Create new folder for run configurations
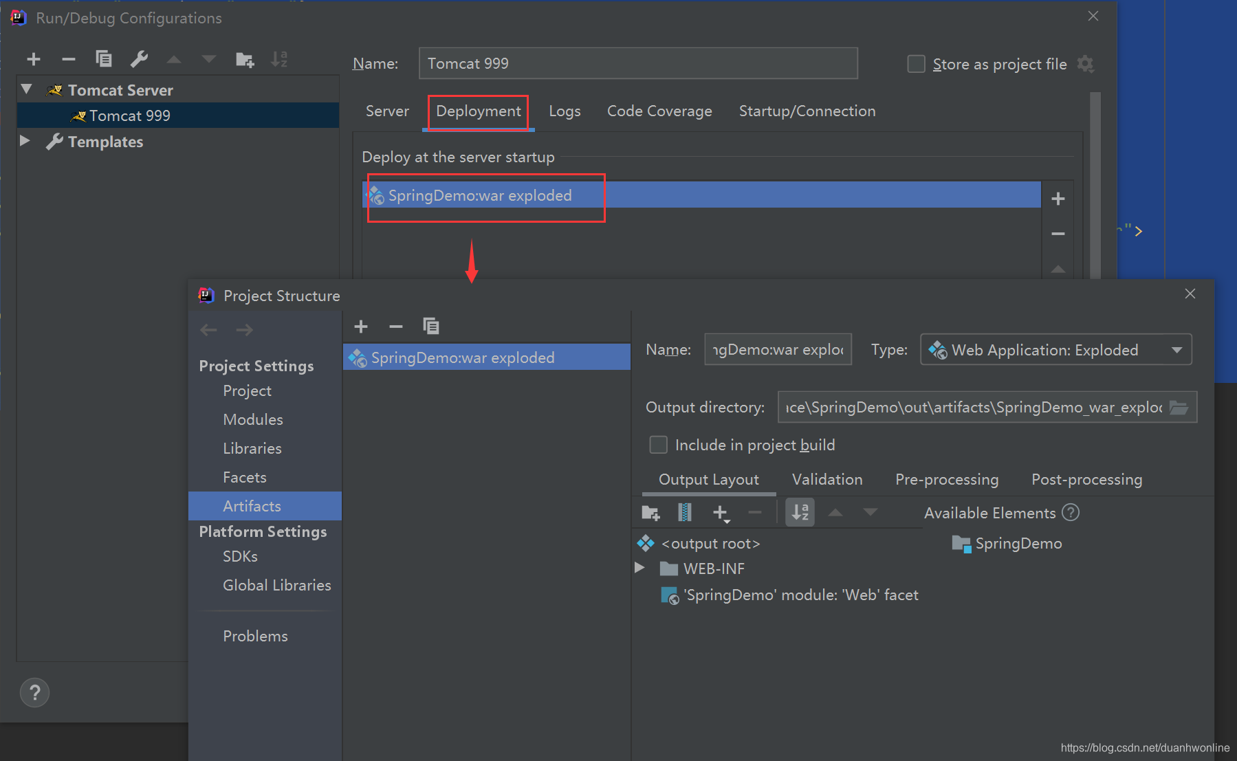 [x=245, y=60]
